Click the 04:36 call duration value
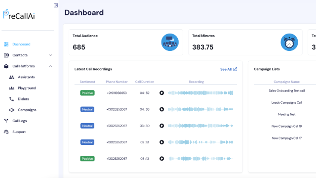This screenshot has height=178, width=316. coord(145,109)
